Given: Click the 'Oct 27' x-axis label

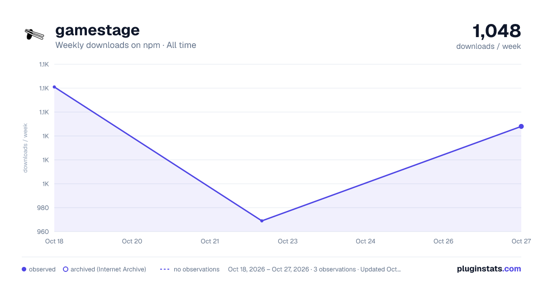Looking at the screenshot, I should (521, 241).
